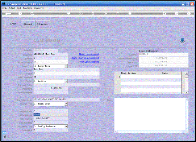Click the Descr field containing Mut Mut
The width and height of the screenshot is (196, 142).
tap(67, 70)
